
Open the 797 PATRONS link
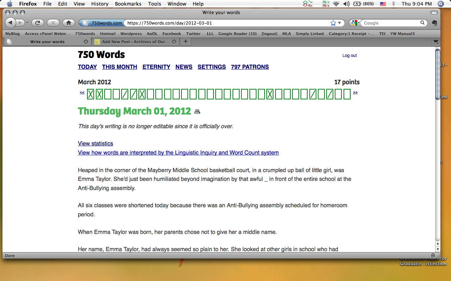tap(250, 67)
